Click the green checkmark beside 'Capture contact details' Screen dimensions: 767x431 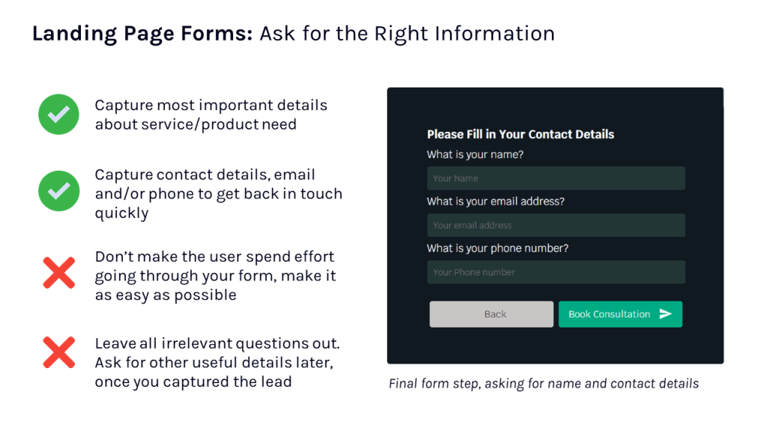(58, 191)
